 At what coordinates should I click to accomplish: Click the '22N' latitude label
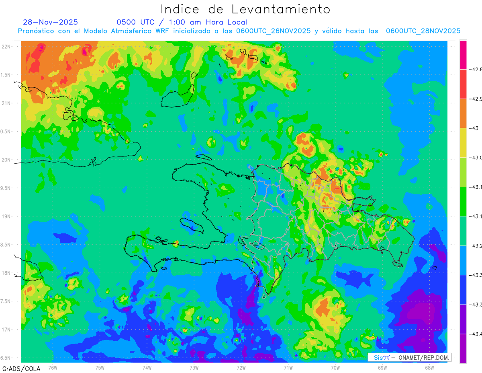(6, 46)
